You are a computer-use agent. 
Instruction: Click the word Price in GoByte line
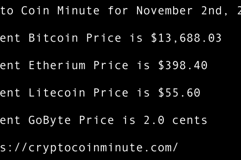pos(97,120)
